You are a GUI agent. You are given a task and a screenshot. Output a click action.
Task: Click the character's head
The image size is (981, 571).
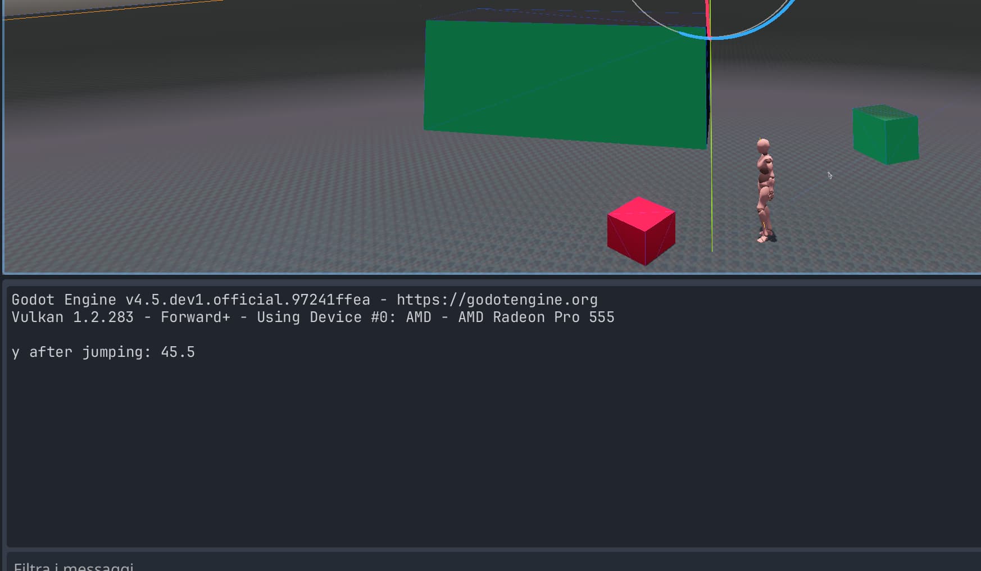(x=762, y=147)
